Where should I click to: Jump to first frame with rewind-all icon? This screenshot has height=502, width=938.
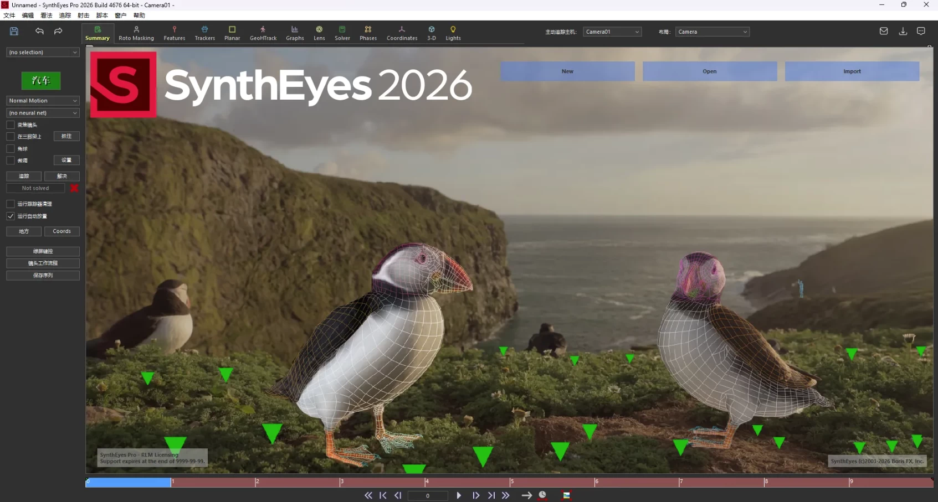coord(368,495)
